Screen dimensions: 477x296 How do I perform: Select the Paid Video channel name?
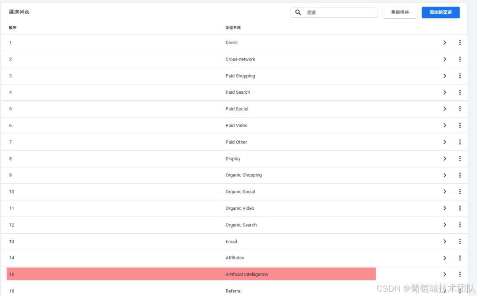(236, 125)
